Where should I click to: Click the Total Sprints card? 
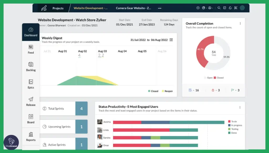click(x=64, y=109)
